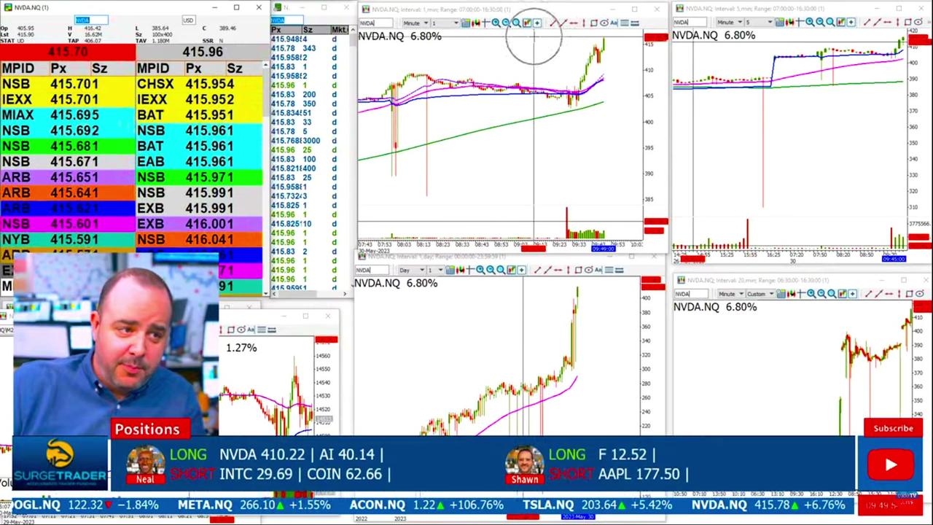Image resolution: width=933 pixels, height=525 pixels.
Task: Select the rectangle drawing tool in 1-minute chart
Action: click(594, 23)
